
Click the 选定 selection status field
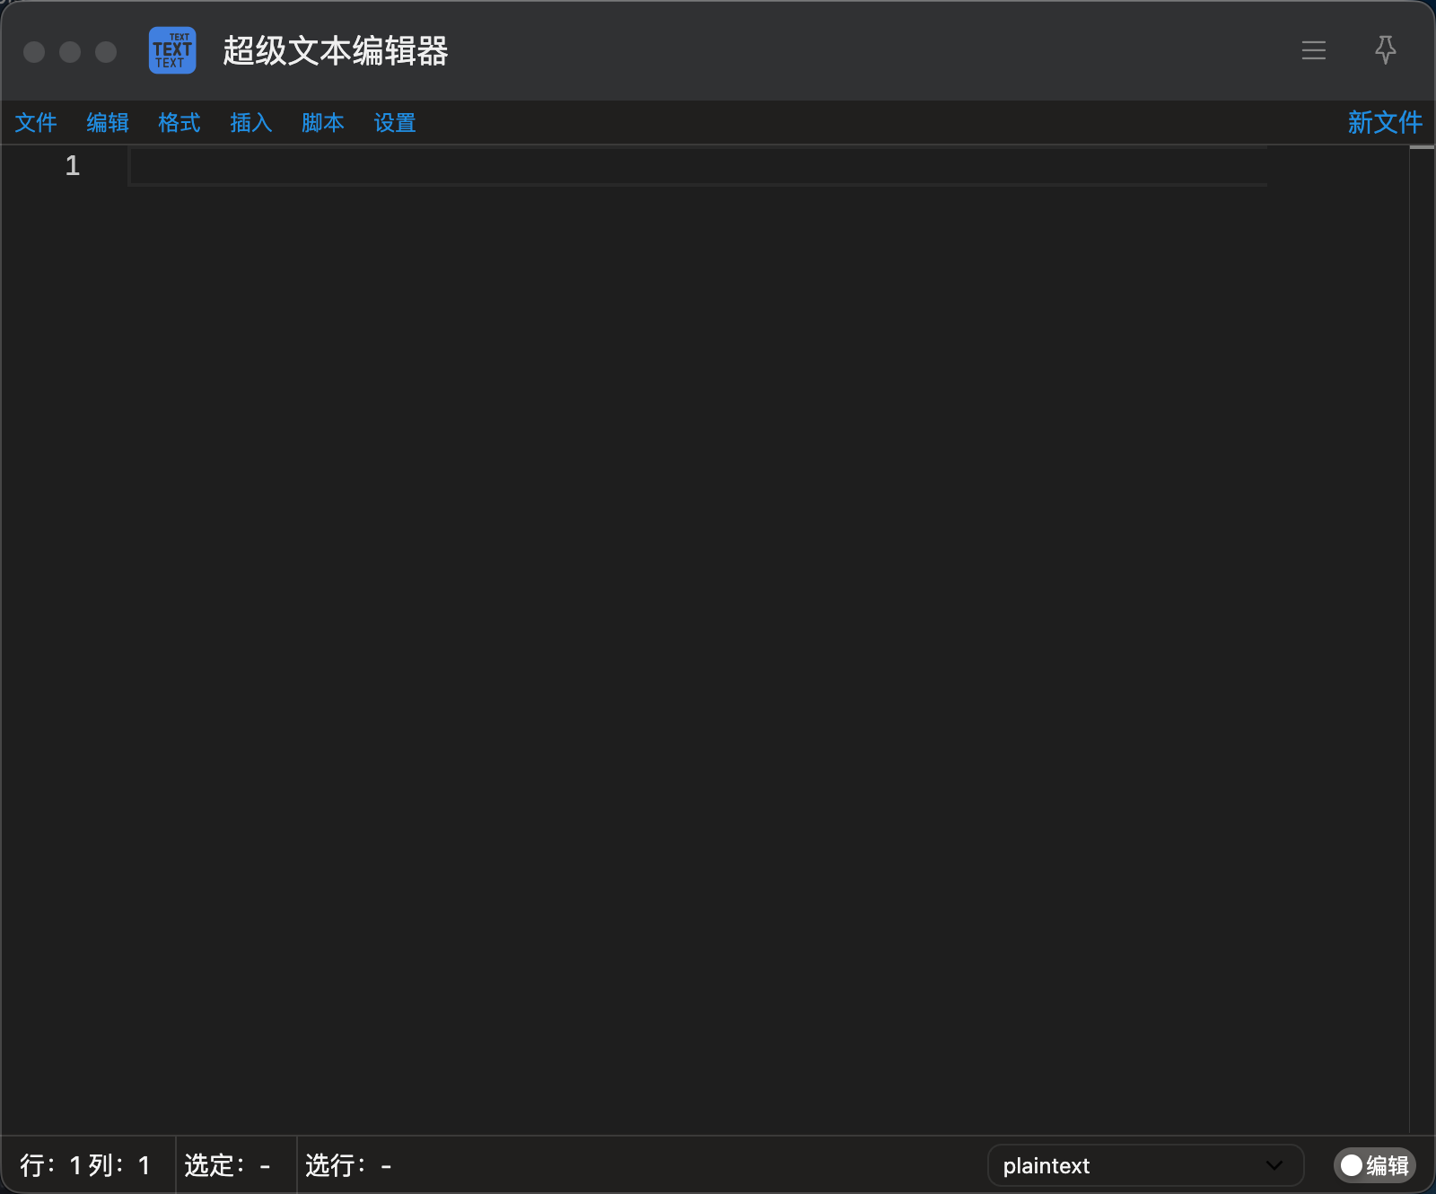[228, 1165]
